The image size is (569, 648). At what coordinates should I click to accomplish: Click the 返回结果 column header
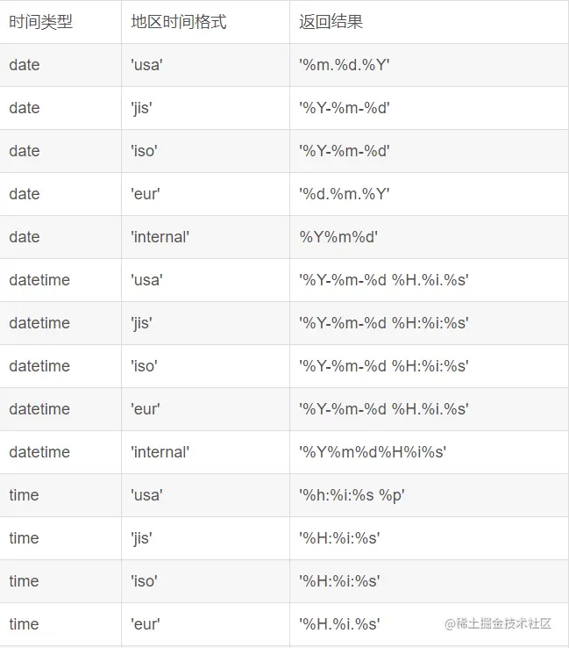click(331, 22)
